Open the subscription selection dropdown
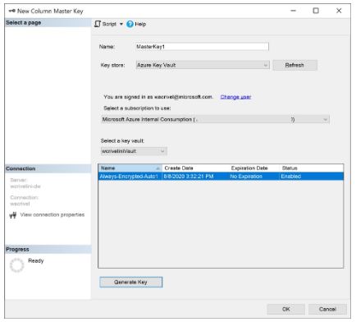 pyautogui.click(x=215, y=119)
